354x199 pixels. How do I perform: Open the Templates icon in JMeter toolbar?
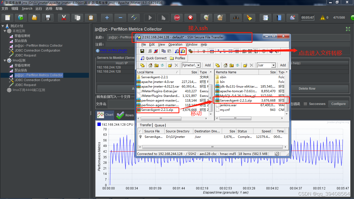pos(21,18)
